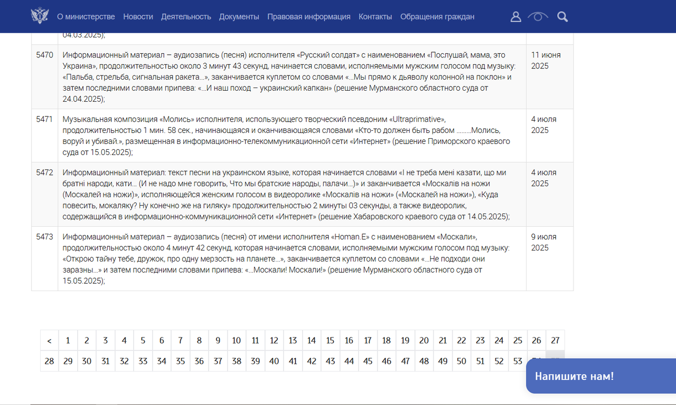Screen dimensions: 676x405
Task: Go to page 18 in pagination
Action: tap(387, 341)
